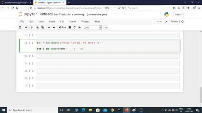Click the 120% zoom level indicator
This screenshot has width=202, height=113.
107,8
